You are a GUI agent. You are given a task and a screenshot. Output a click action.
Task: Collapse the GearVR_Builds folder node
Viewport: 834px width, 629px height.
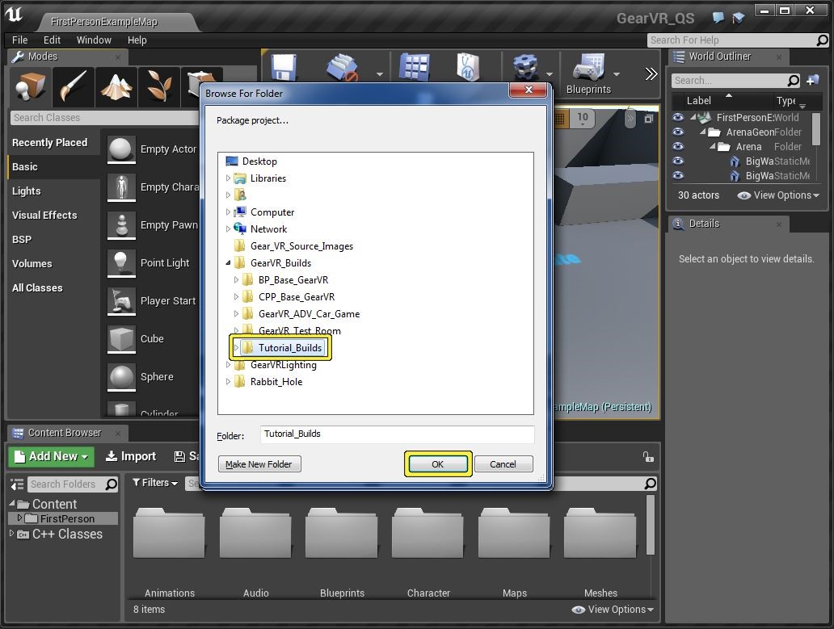click(228, 263)
